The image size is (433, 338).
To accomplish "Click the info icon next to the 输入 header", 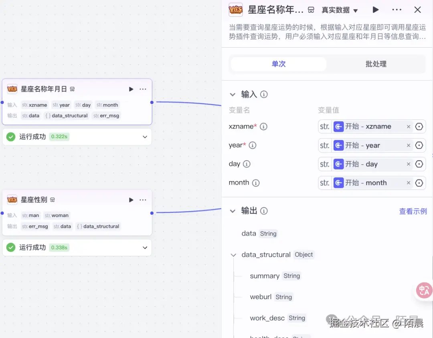I will (x=263, y=95).
